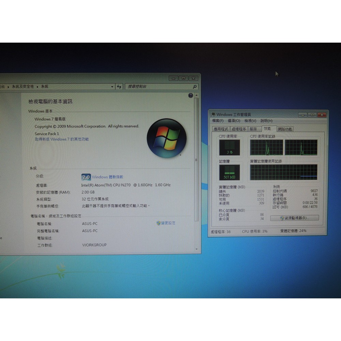This screenshot has width=341, height=341.
Task: Open the address bar history dropdown arrow
Action: click(112, 87)
